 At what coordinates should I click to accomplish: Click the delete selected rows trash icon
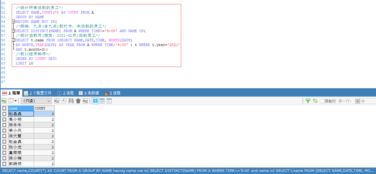point(78,101)
